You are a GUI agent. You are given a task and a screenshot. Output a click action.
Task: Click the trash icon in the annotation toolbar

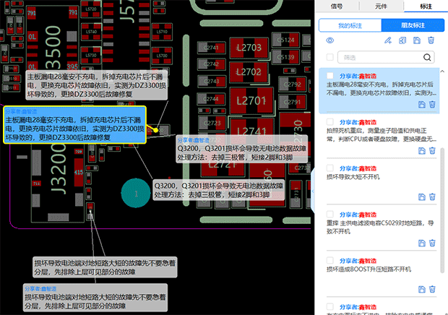tap(431, 40)
